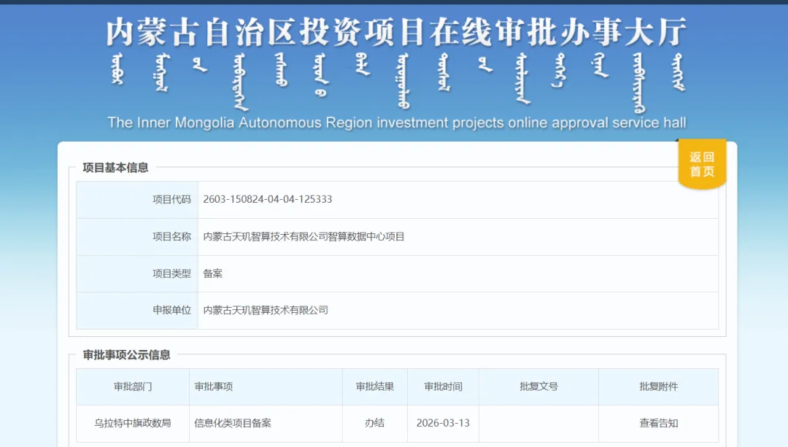The height and width of the screenshot is (447, 788).
Task: Click the English subtitle of the service hall
Action: click(396, 123)
